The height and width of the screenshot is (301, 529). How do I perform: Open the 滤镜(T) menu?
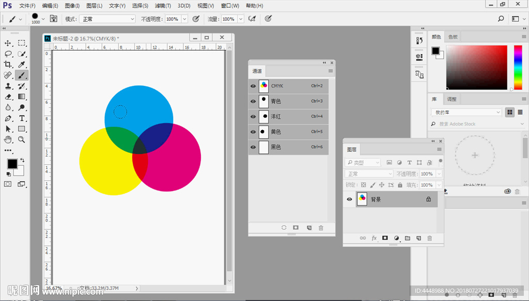point(163,6)
